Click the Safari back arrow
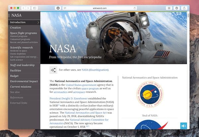Viewport: 199px width, 137px height. click(23, 8)
